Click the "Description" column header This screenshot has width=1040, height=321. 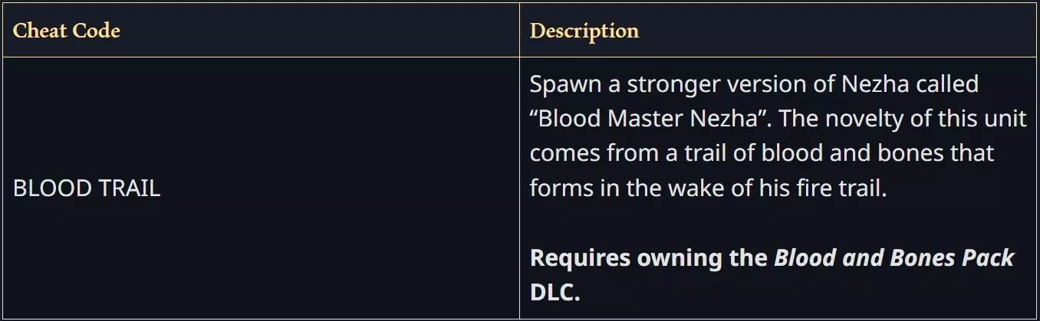584,31
